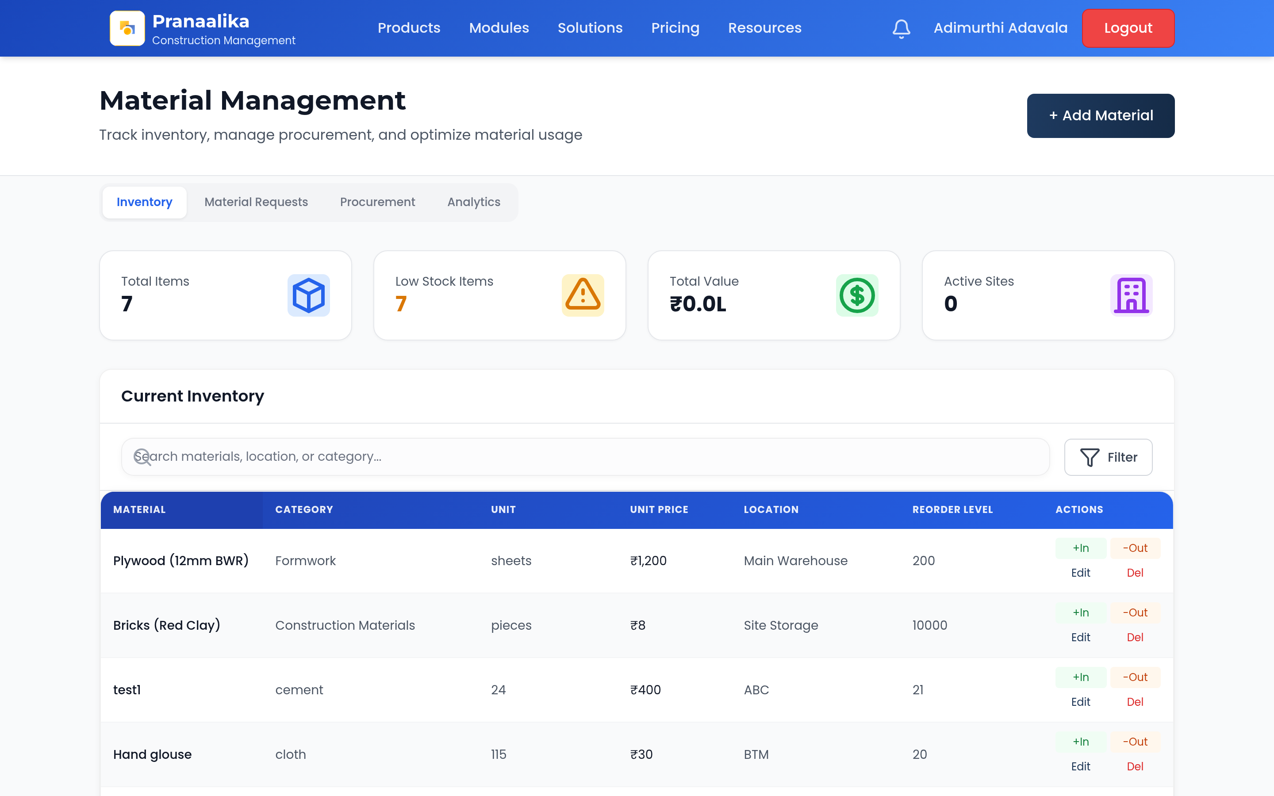Delete the test1 row
This screenshot has width=1274, height=796.
coord(1135,702)
